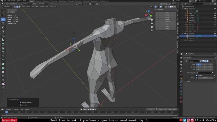Click the Relax button in LoopTools

click(x=167, y=26)
